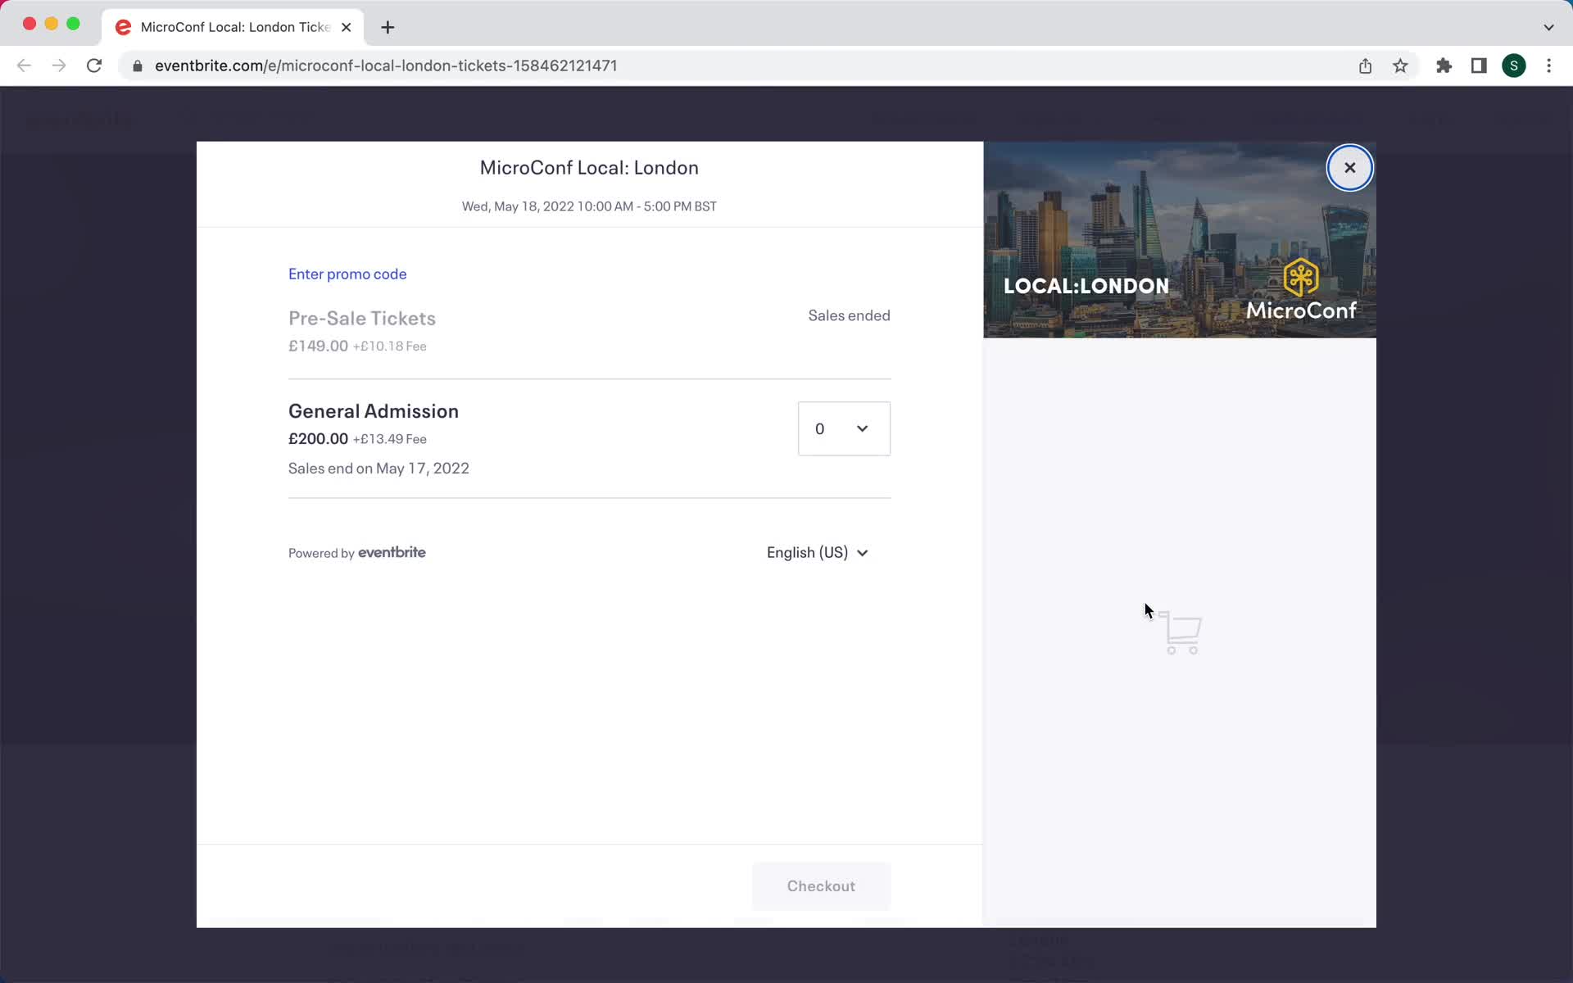Expand the tab search chevron
The image size is (1573, 983).
(x=1548, y=27)
